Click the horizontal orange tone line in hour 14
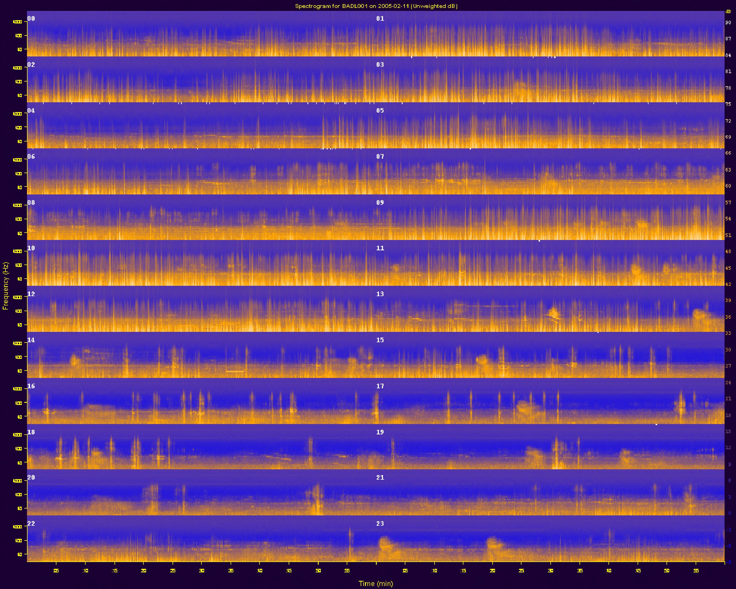The width and height of the screenshot is (736, 589). click(x=235, y=371)
